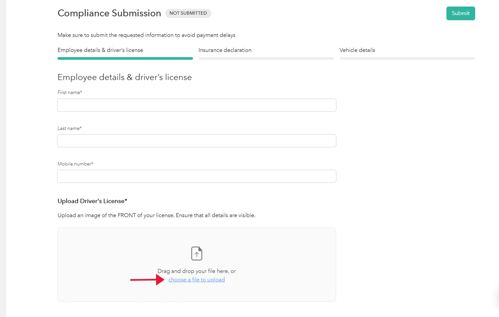Viewport: 499px width, 317px height.
Task: Click the Compliance Submission page title
Action: click(109, 13)
